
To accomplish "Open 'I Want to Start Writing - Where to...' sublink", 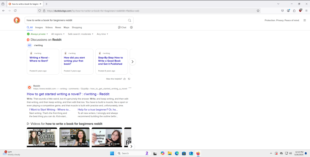I will (50, 110).
